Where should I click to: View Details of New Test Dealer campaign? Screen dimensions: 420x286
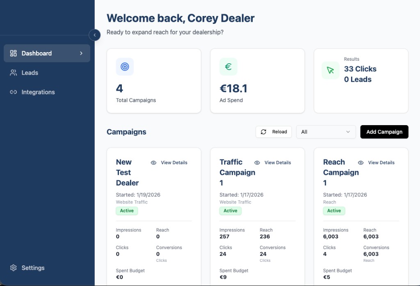pyautogui.click(x=169, y=163)
